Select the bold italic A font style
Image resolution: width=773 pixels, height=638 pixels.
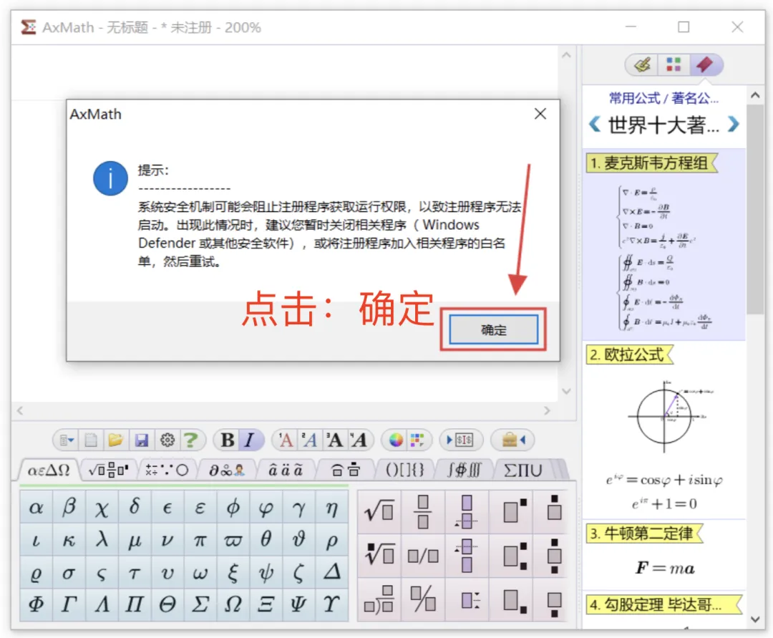[359, 440]
